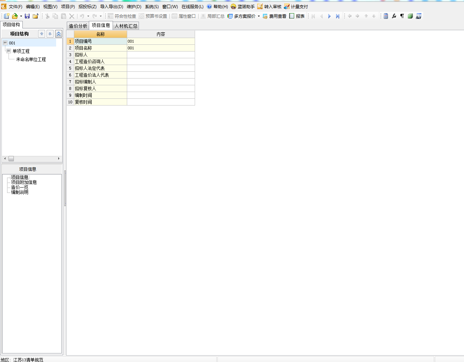
Task: Open the 系统(S) menu
Action: click(x=152, y=7)
